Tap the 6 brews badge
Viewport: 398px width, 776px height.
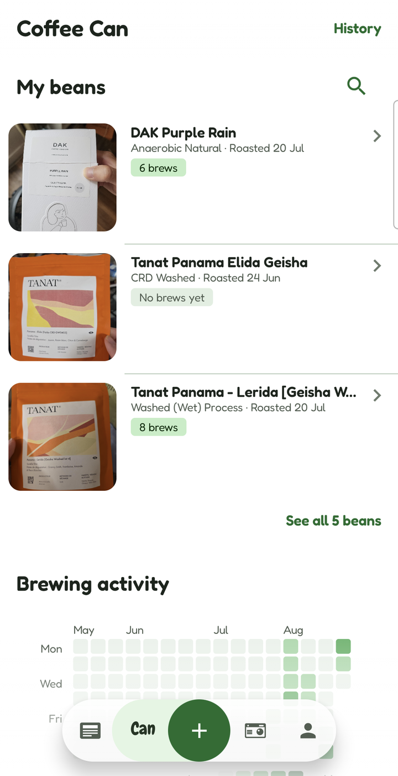[159, 168]
